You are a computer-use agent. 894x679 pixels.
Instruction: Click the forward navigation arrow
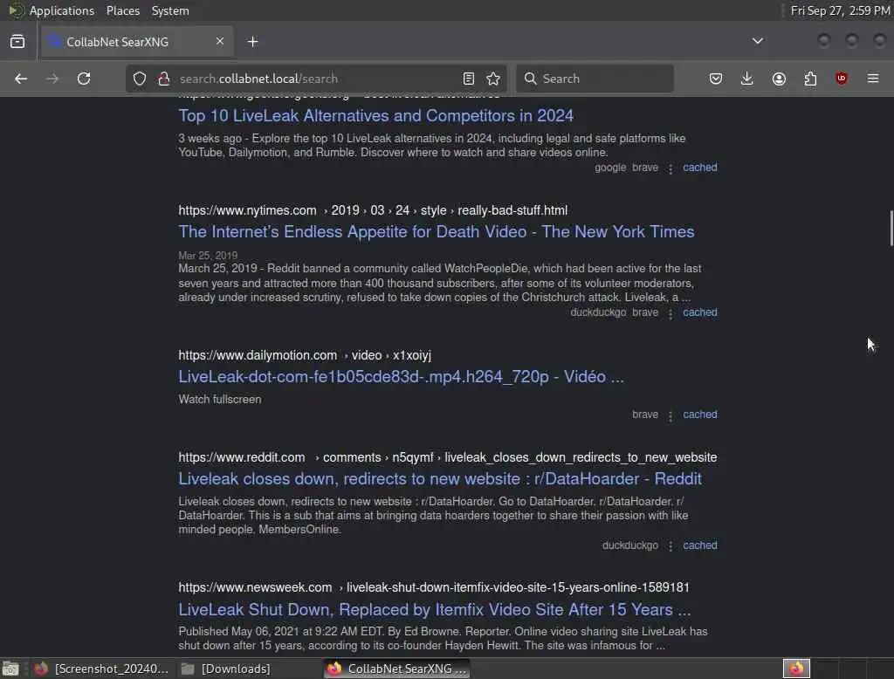tap(52, 79)
